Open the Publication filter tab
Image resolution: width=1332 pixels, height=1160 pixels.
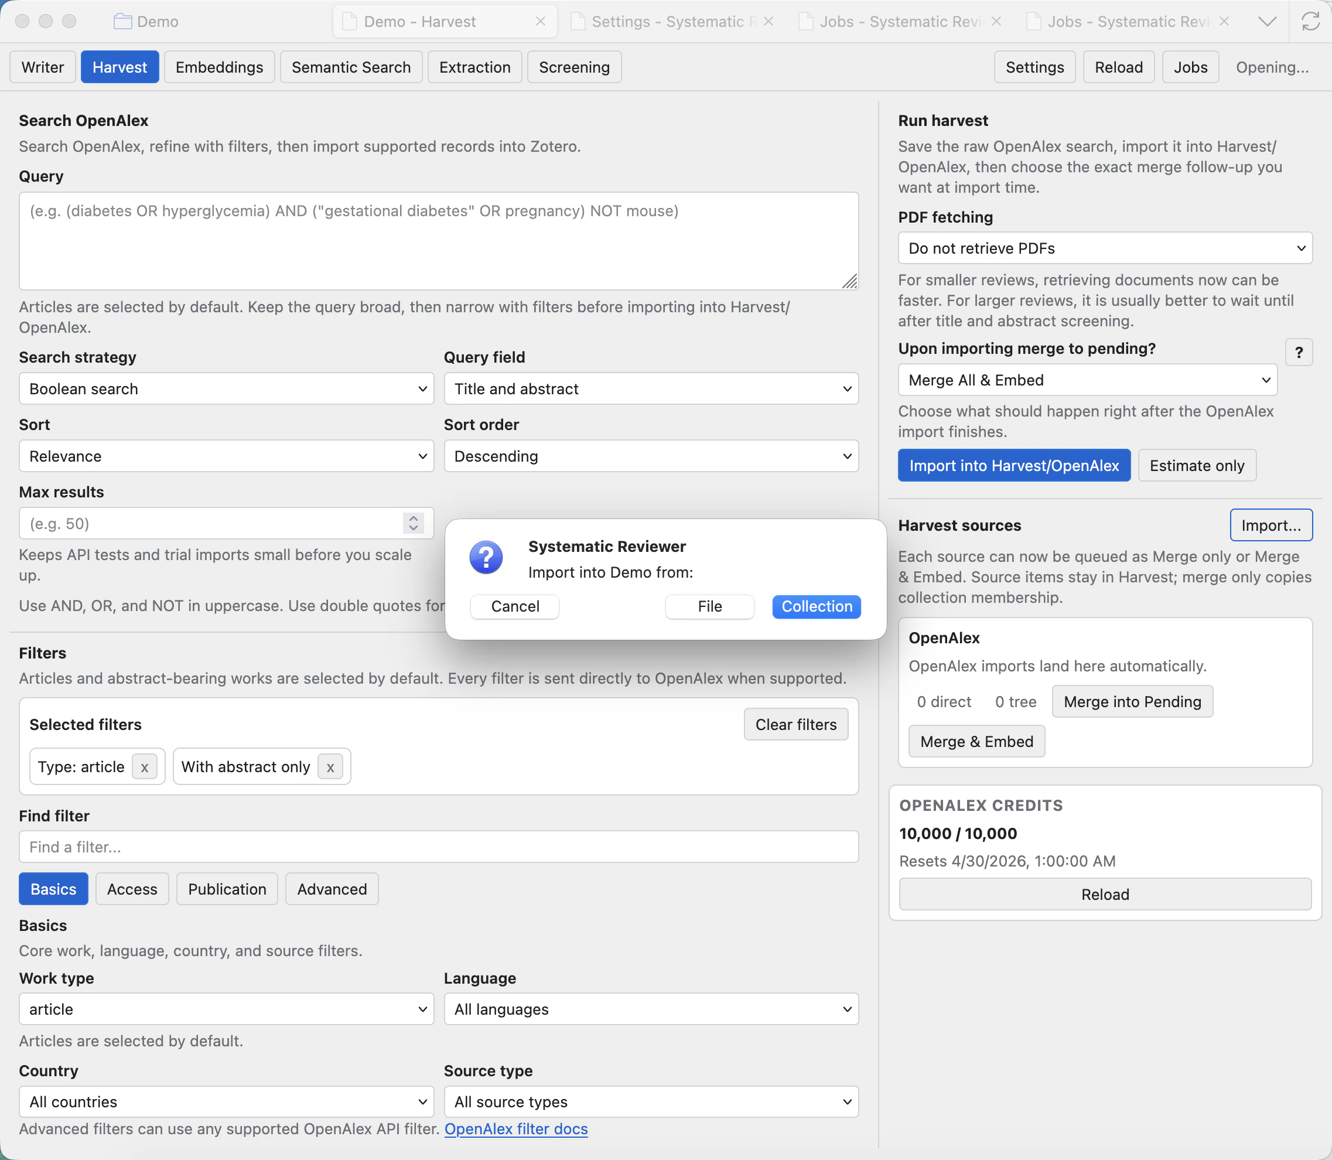(x=227, y=889)
